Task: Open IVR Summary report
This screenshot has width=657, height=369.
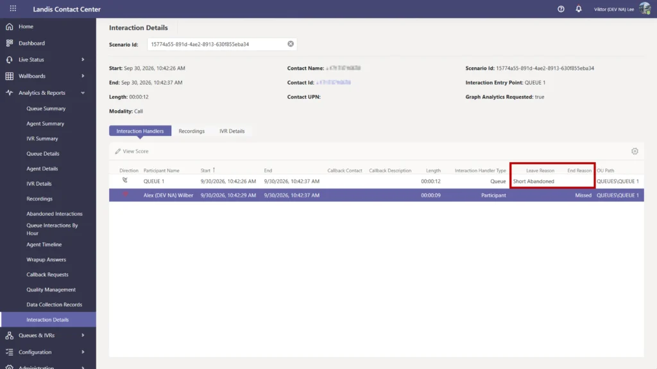Action: [42, 138]
